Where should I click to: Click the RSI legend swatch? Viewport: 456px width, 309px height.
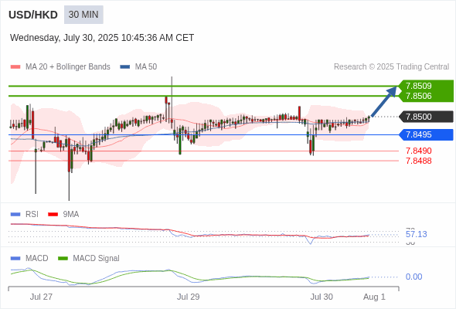[x=15, y=215]
